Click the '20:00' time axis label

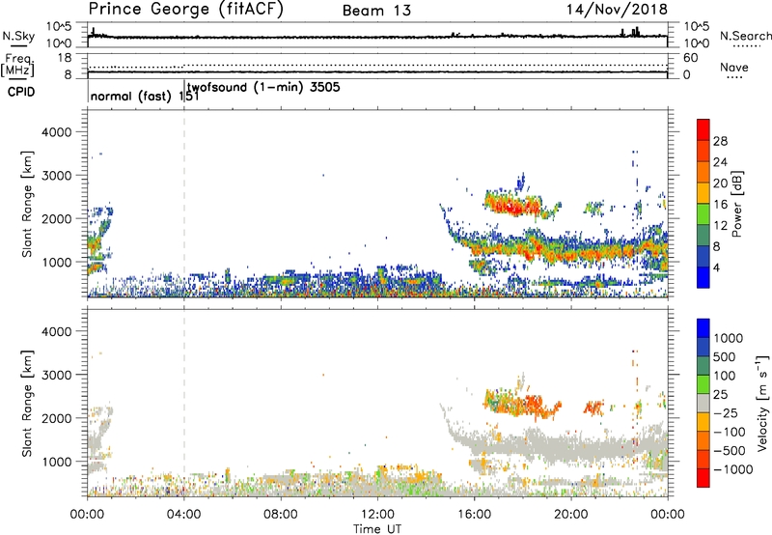click(x=571, y=515)
